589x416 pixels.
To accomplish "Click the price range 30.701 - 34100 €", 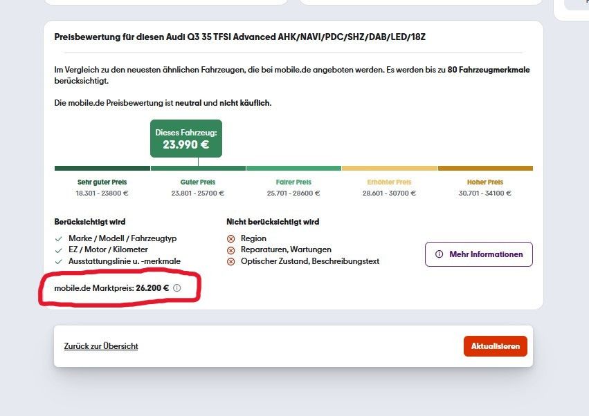I will point(484,193).
